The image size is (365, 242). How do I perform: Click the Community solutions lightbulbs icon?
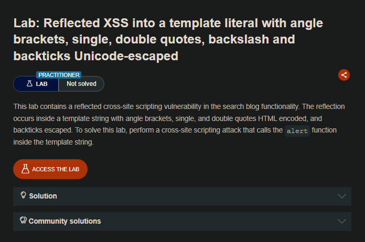[x=23, y=221]
